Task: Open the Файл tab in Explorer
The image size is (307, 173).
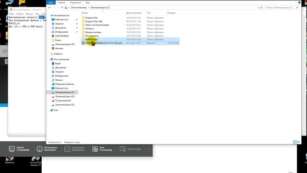Action: pyautogui.click(x=51, y=2)
